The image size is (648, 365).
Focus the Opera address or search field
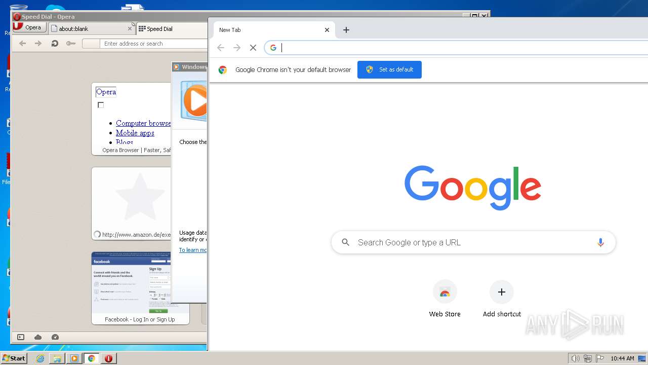click(153, 44)
